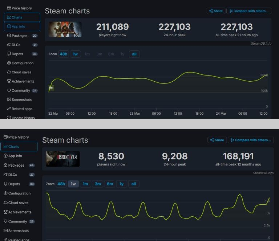This screenshot has width=279, height=241.
Task: Select Charts in the lower sidebar
Action: (19, 147)
